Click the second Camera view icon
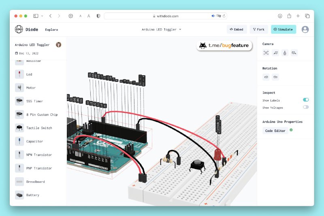Screen dimensions: 324x216 (275, 53)
